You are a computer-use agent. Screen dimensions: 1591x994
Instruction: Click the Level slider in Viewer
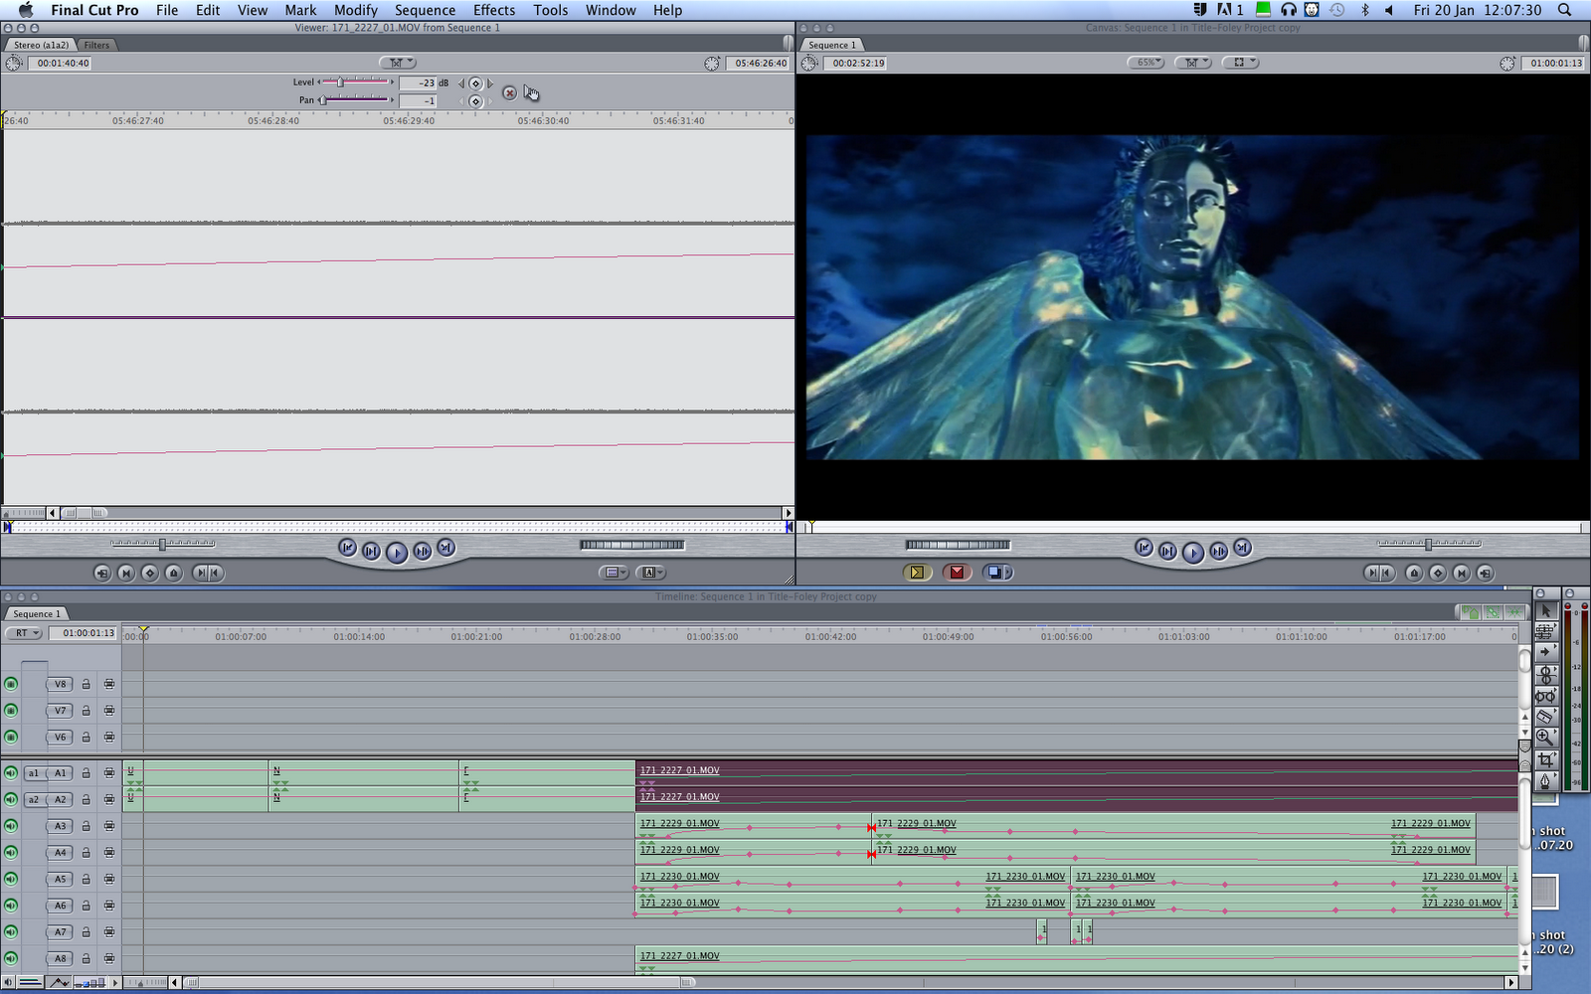click(355, 82)
